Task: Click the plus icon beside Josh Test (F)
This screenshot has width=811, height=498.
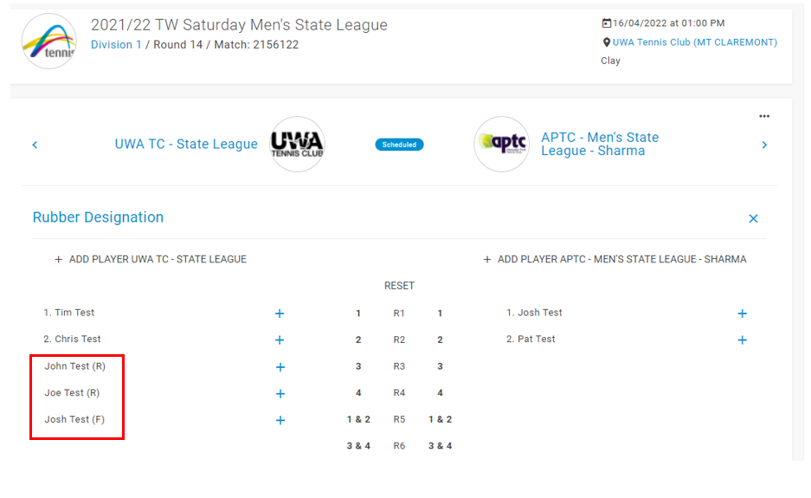Action: coord(280,420)
